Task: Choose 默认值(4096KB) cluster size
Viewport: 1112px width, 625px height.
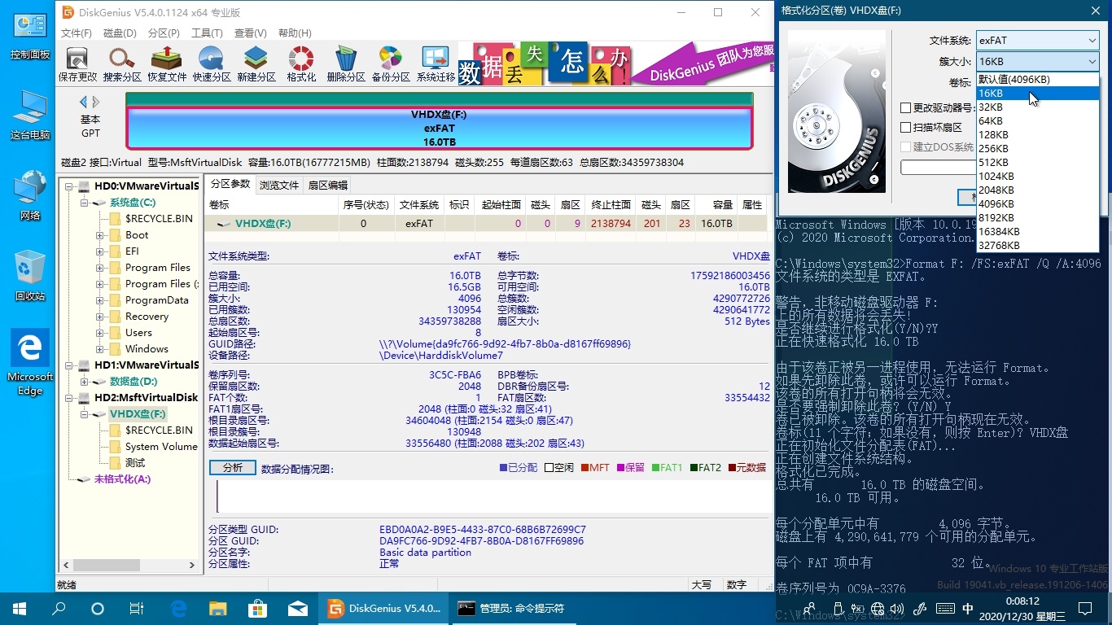Action: point(1038,80)
